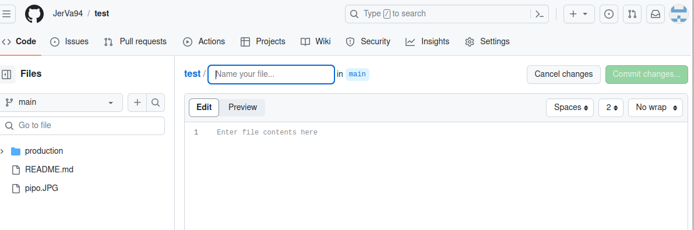The height and width of the screenshot is (230, 694).
Task: Switch editor to Preview mode
Action: (242, 108)
